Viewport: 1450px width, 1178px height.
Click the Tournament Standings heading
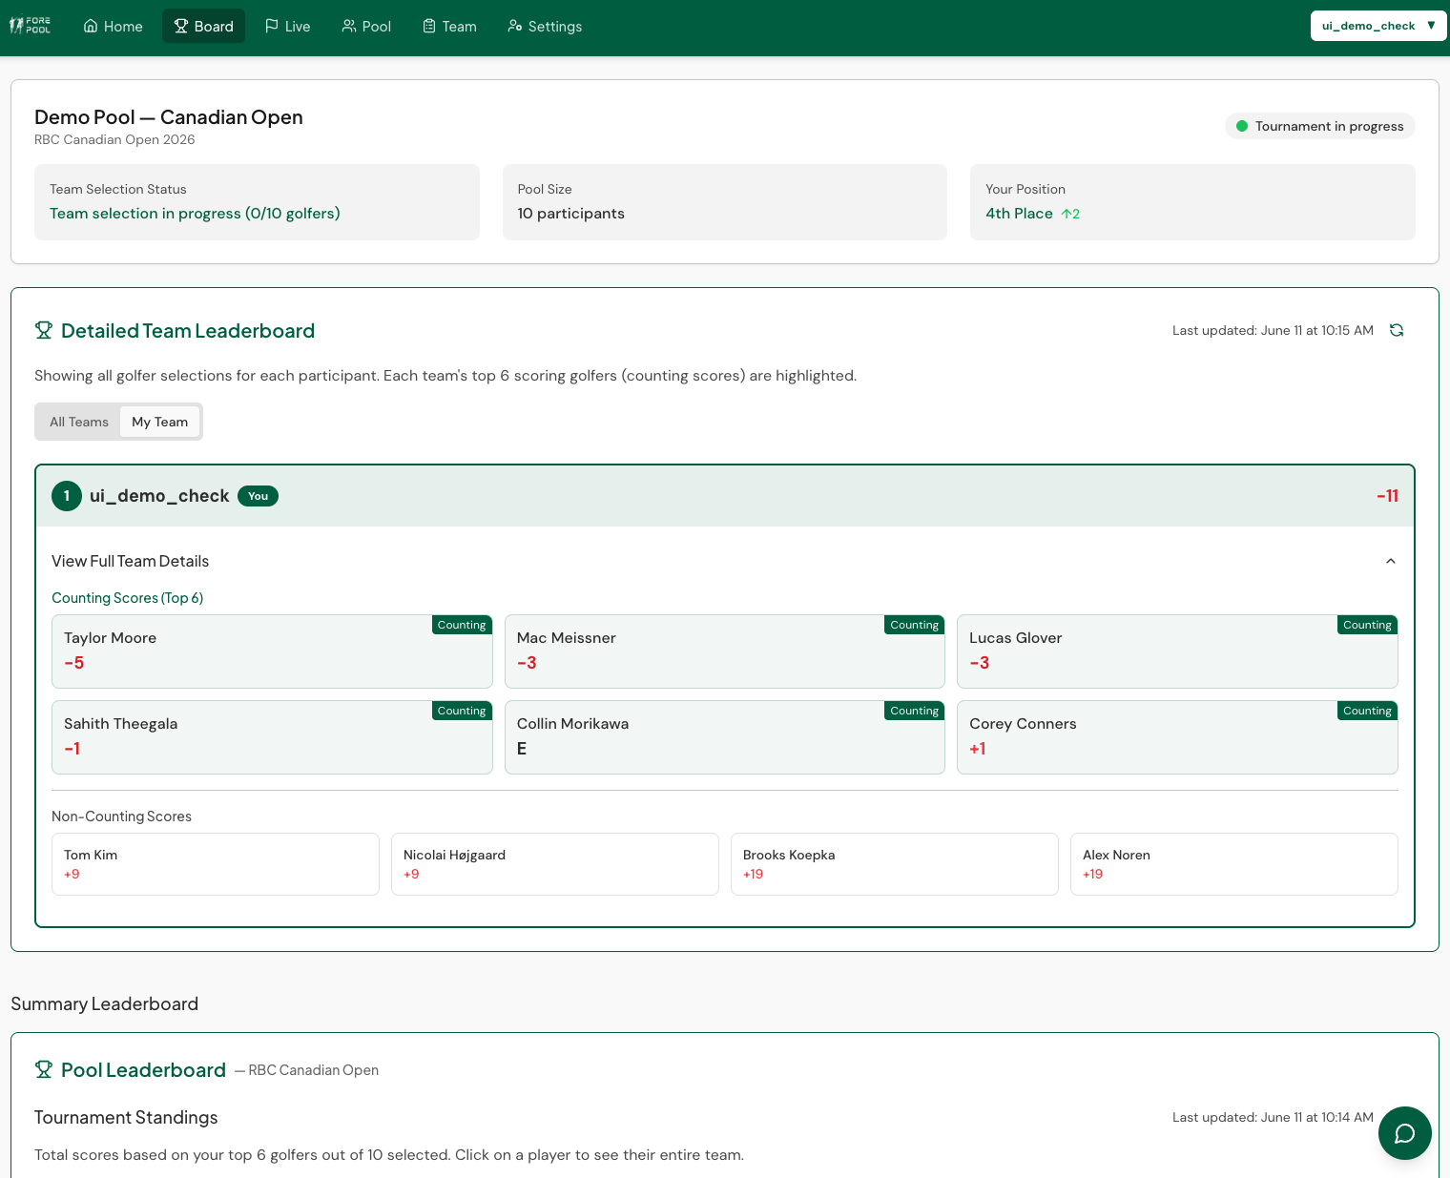click(x=126, y=1118)
